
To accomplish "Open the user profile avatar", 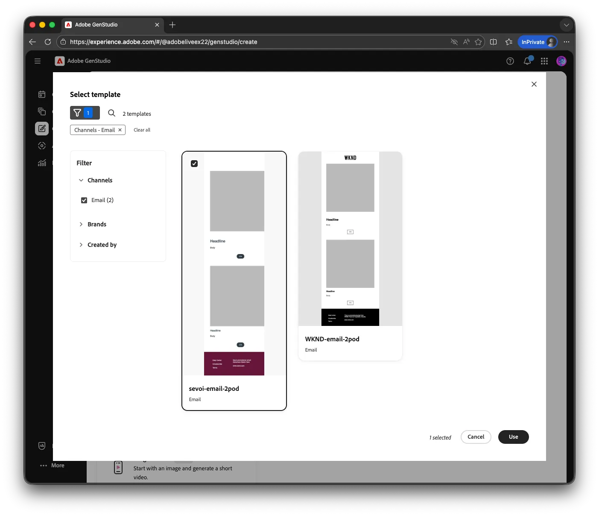I will coord(561,61).
